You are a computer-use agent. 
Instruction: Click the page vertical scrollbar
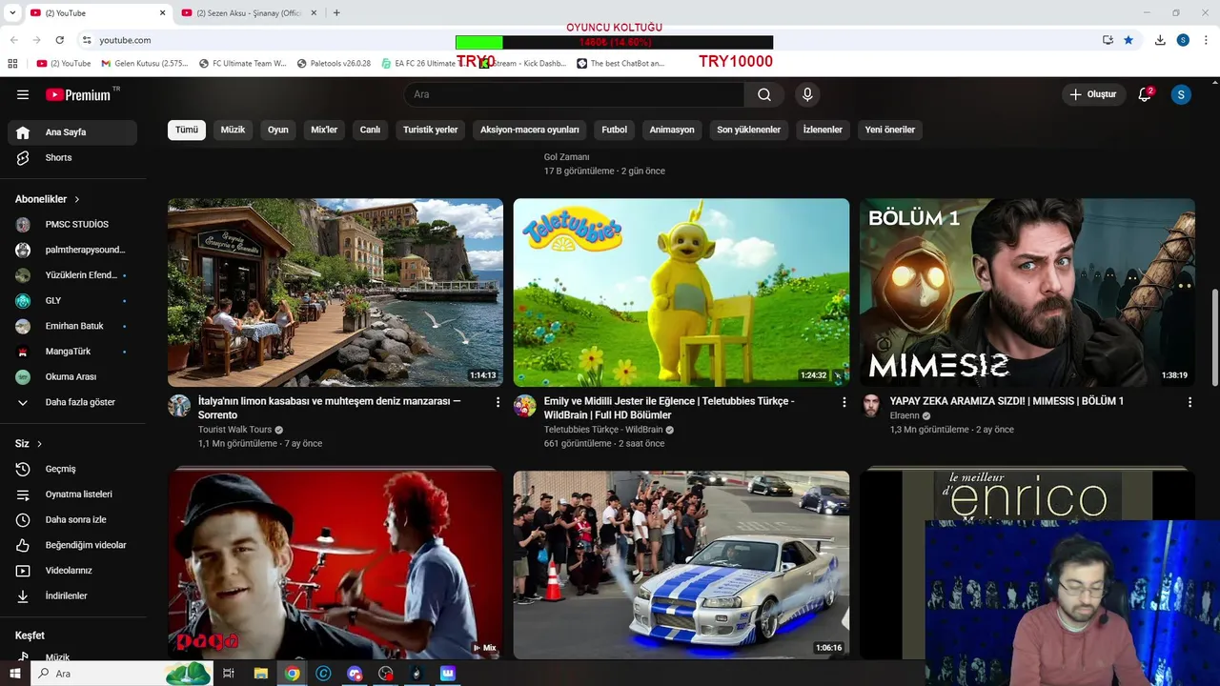click(1214, 337)
